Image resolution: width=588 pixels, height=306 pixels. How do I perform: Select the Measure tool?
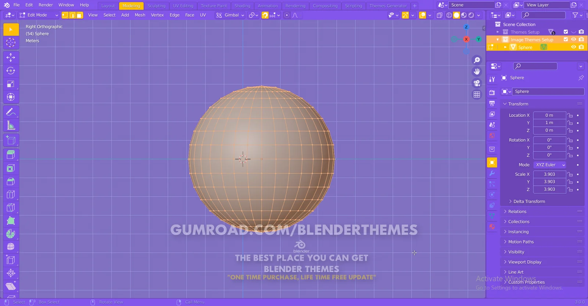coord(11,125)
